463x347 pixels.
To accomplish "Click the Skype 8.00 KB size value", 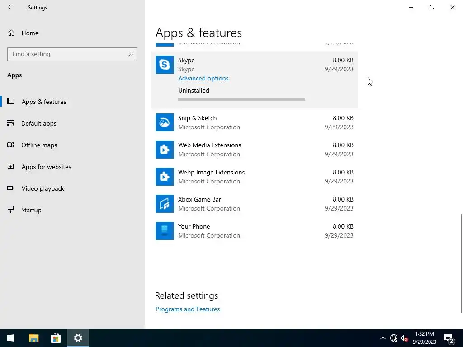I will [x=343, y=60].
